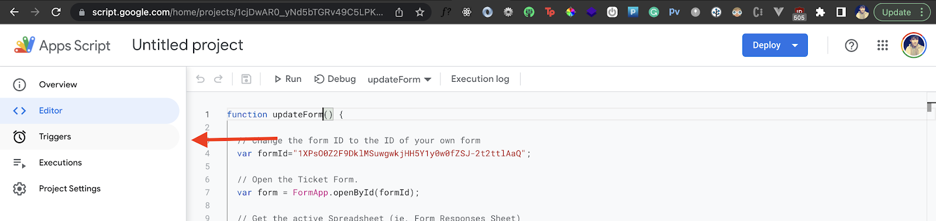The width and height of the screenshot is (936, 221).
Task: Reload the Apps Script page
Action: [x=56, y=12]
